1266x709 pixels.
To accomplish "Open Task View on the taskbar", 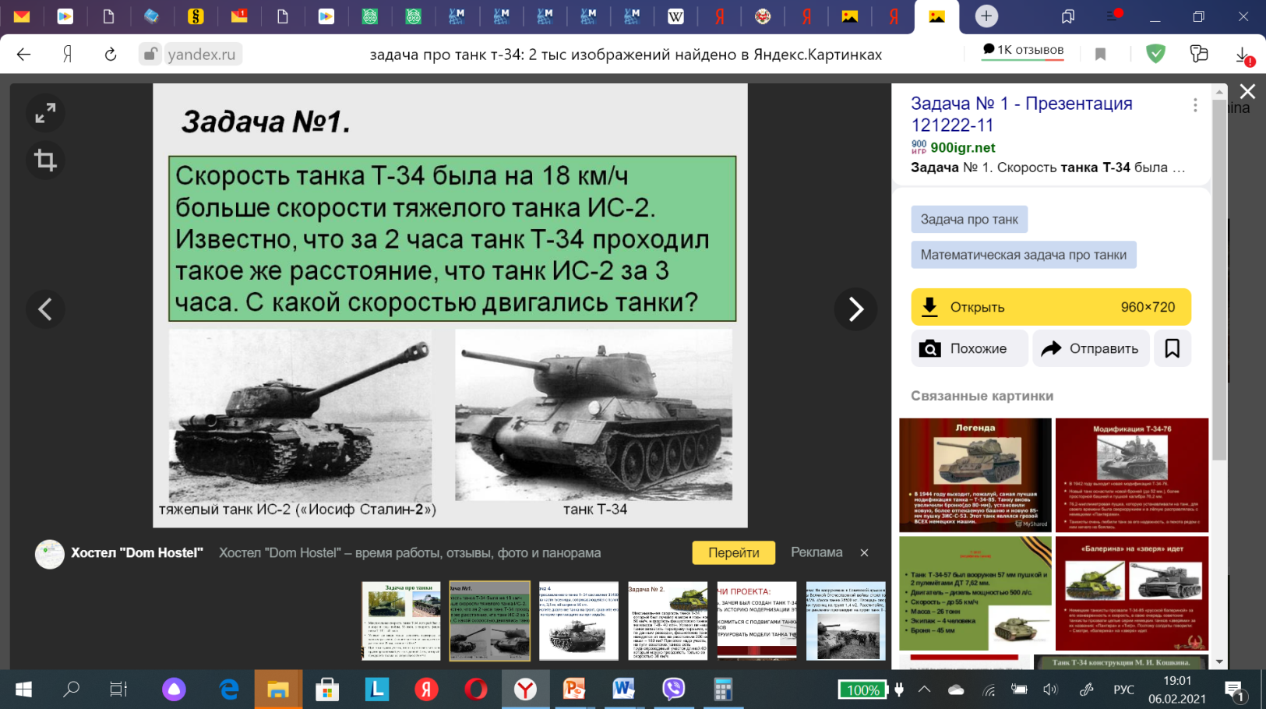I will pyautogui.click(x=118, y=690).
